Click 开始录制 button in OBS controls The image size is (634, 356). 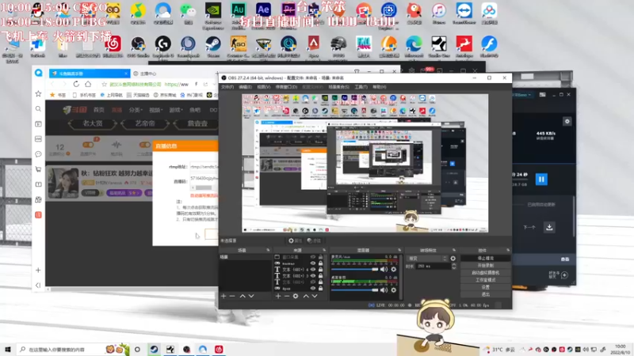(x=486, y=265)
